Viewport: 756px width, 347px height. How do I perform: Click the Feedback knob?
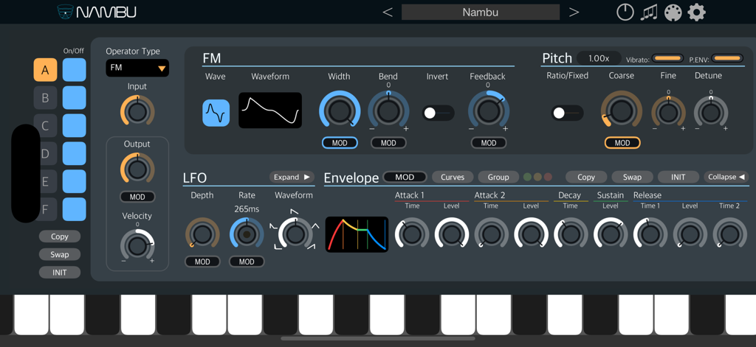(489, 111)
